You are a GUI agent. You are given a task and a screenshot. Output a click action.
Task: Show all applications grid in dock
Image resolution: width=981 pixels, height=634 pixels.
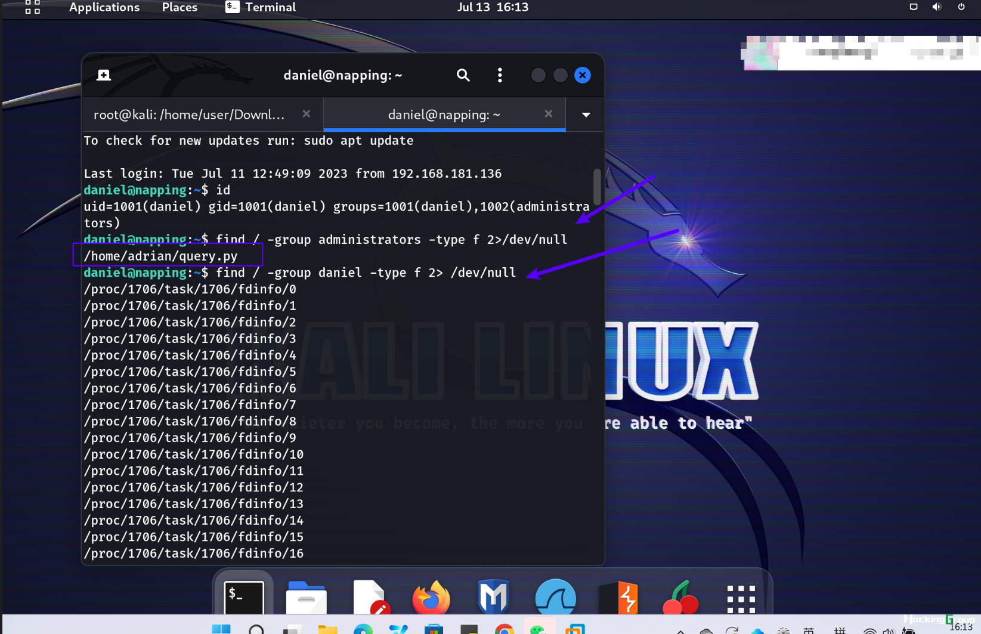(x=741, y=599)
